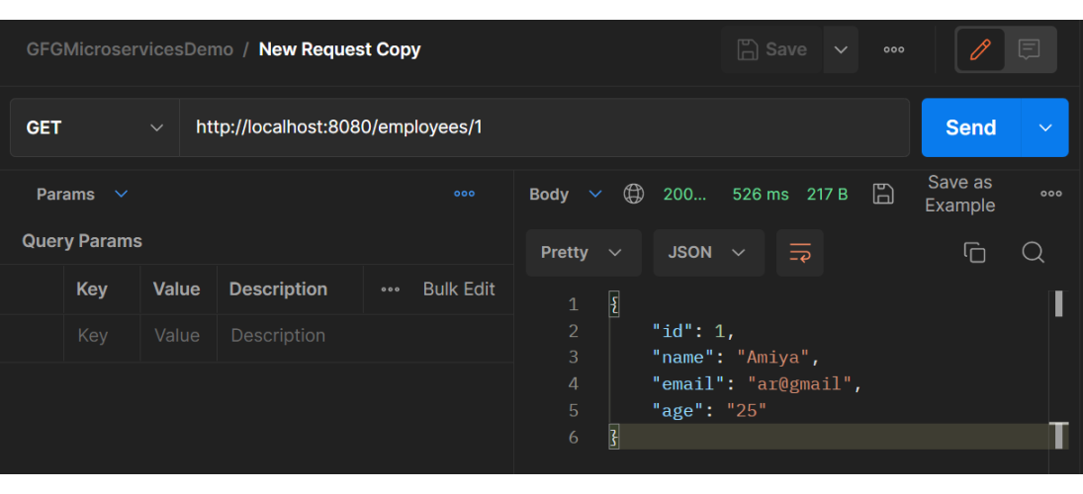Copy the response body with copy icon

point(974,253)
